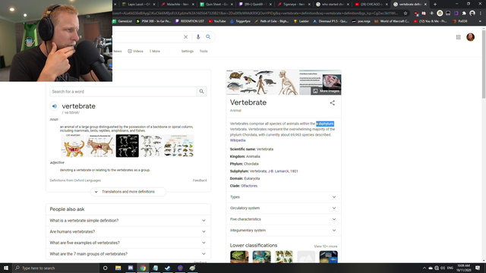This screenshot has height=273, width=486.
Task: Open the Eukaryota domain link
Action: [x=252, y=179]
